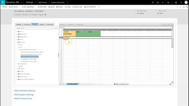Click Email a Link command

(x=77, y=7)
